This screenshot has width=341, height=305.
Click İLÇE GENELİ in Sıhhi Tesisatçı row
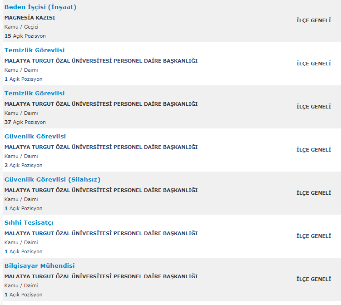[314, 236]
